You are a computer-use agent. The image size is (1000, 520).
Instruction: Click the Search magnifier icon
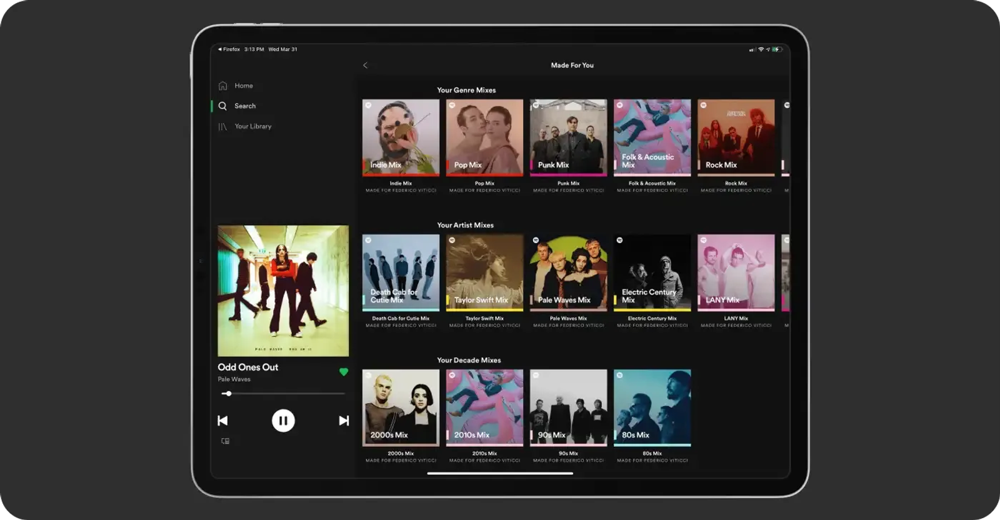(x=222, y=106)
